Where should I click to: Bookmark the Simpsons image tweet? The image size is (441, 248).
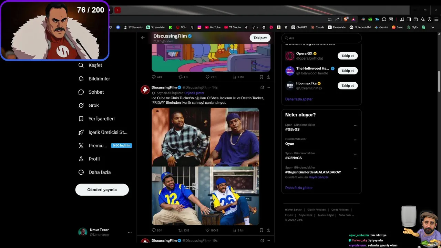coord(261,77)
